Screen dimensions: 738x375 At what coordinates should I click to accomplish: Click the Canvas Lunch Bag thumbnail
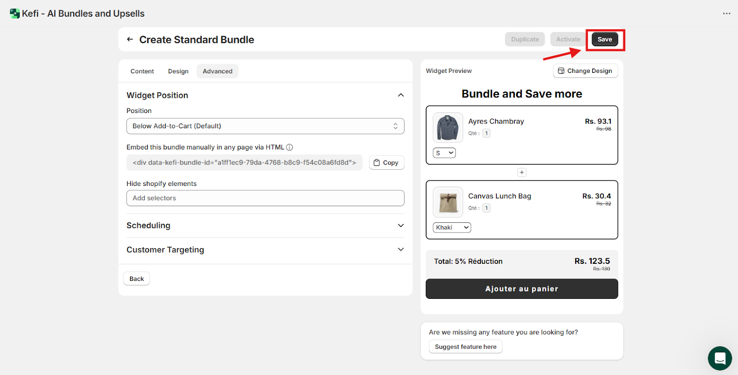447,202
